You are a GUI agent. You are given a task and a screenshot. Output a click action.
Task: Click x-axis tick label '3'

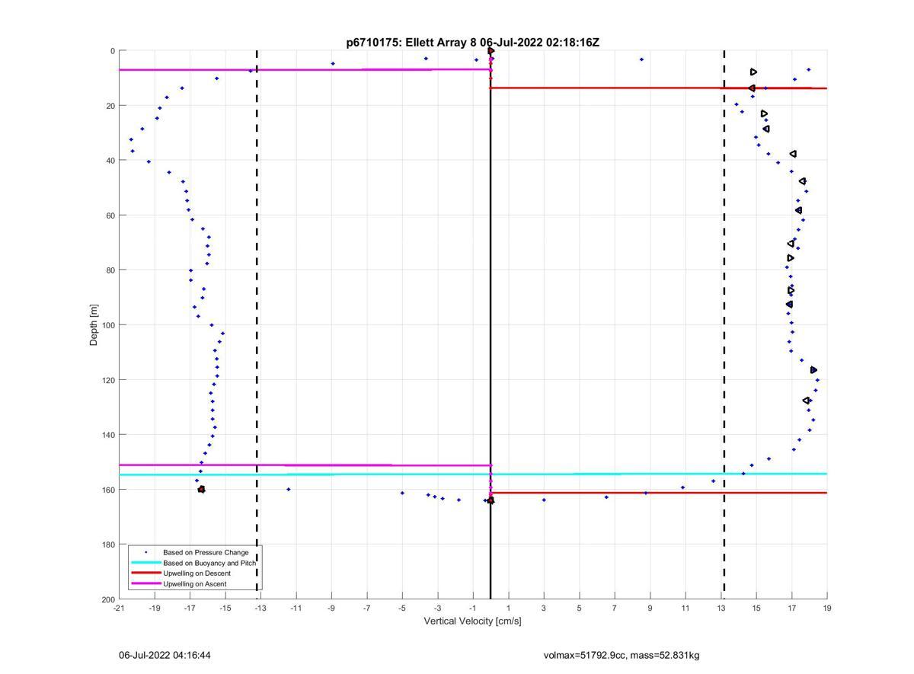(544, 608)
